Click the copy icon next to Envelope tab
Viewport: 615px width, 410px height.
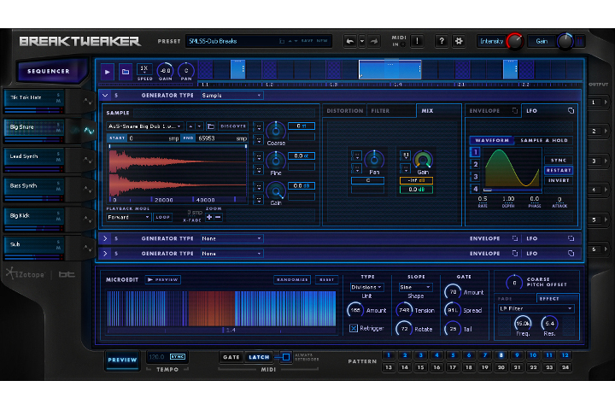coord(515,111)
